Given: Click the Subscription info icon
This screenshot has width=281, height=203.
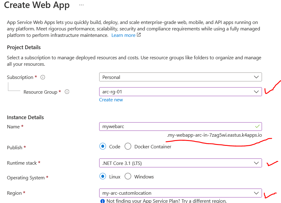Looking at the screenshot, I should (x=43, y=77).
